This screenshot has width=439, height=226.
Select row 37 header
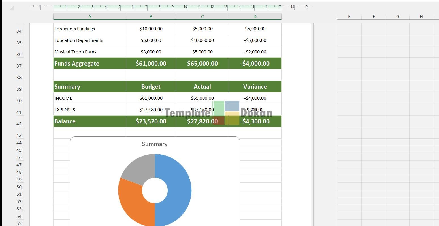(x=19, y=66)
